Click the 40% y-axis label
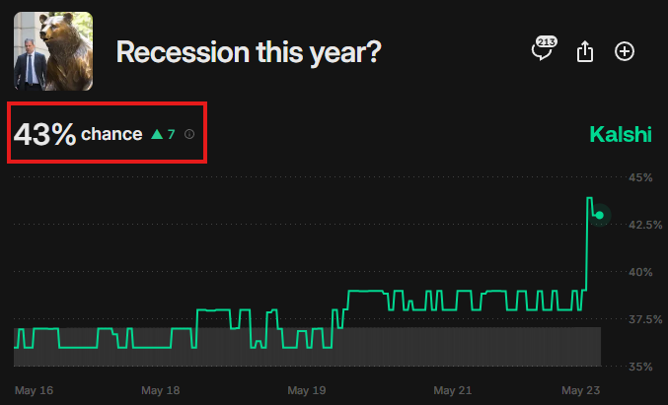 tap(640, 272)
